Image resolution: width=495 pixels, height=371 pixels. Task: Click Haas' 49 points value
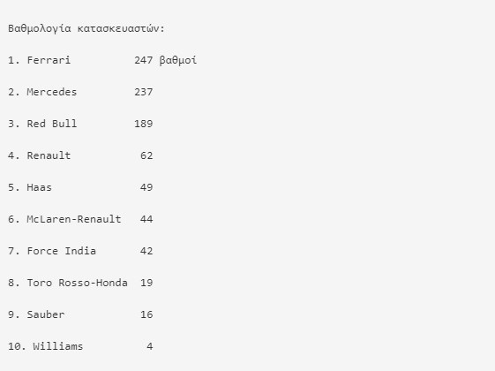[x=146, y=187]
